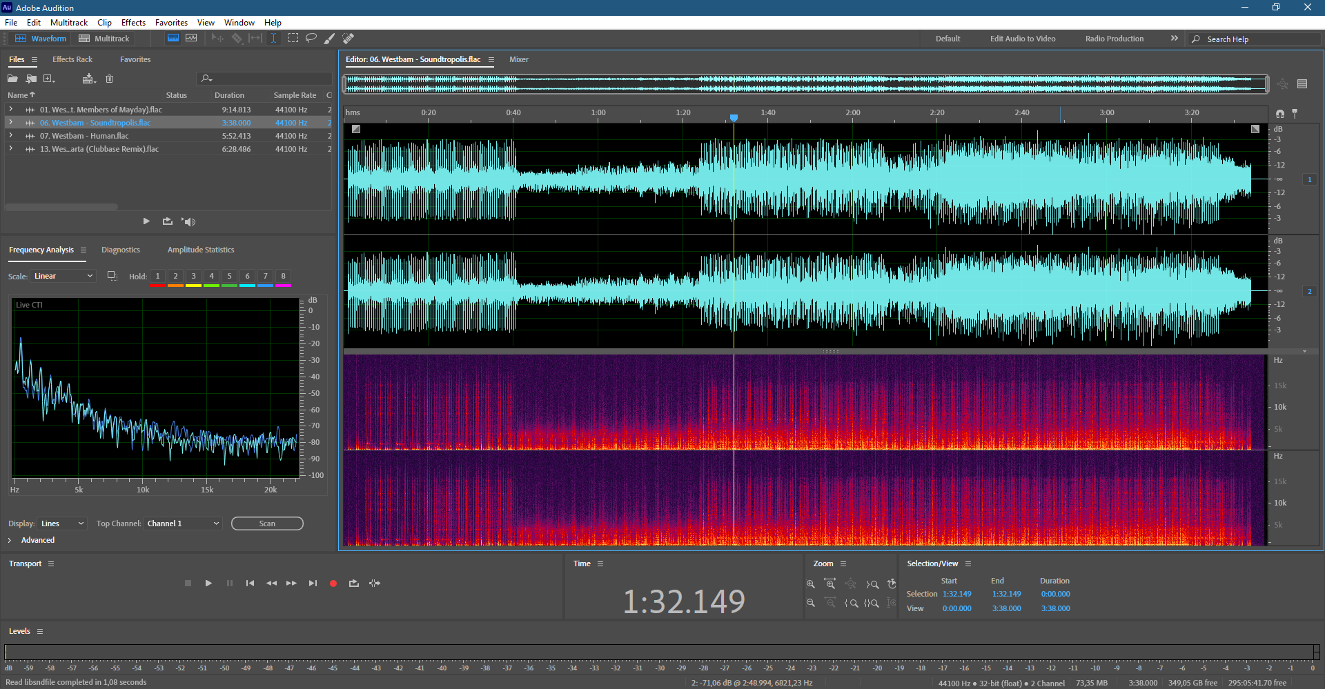
Task: Click the Move Playhead to Next button
Action: point(313,583)
